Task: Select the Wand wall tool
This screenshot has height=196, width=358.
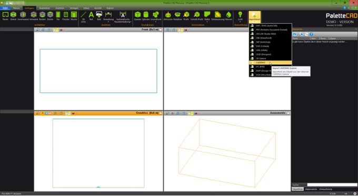Action: click(13, 16)
